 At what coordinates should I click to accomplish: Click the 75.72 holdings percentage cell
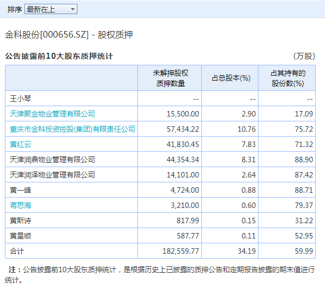click(304, 130)
